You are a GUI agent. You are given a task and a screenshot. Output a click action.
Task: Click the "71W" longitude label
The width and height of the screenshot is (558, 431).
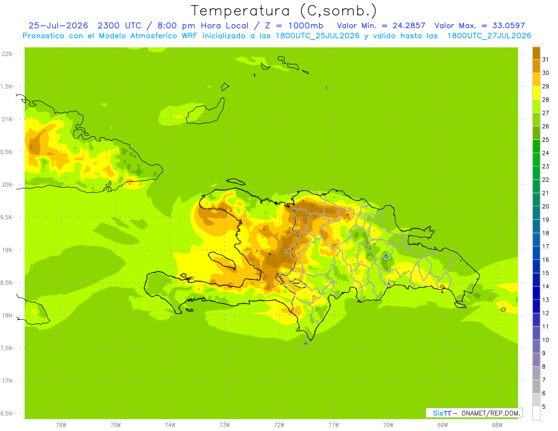coord(333,425)
